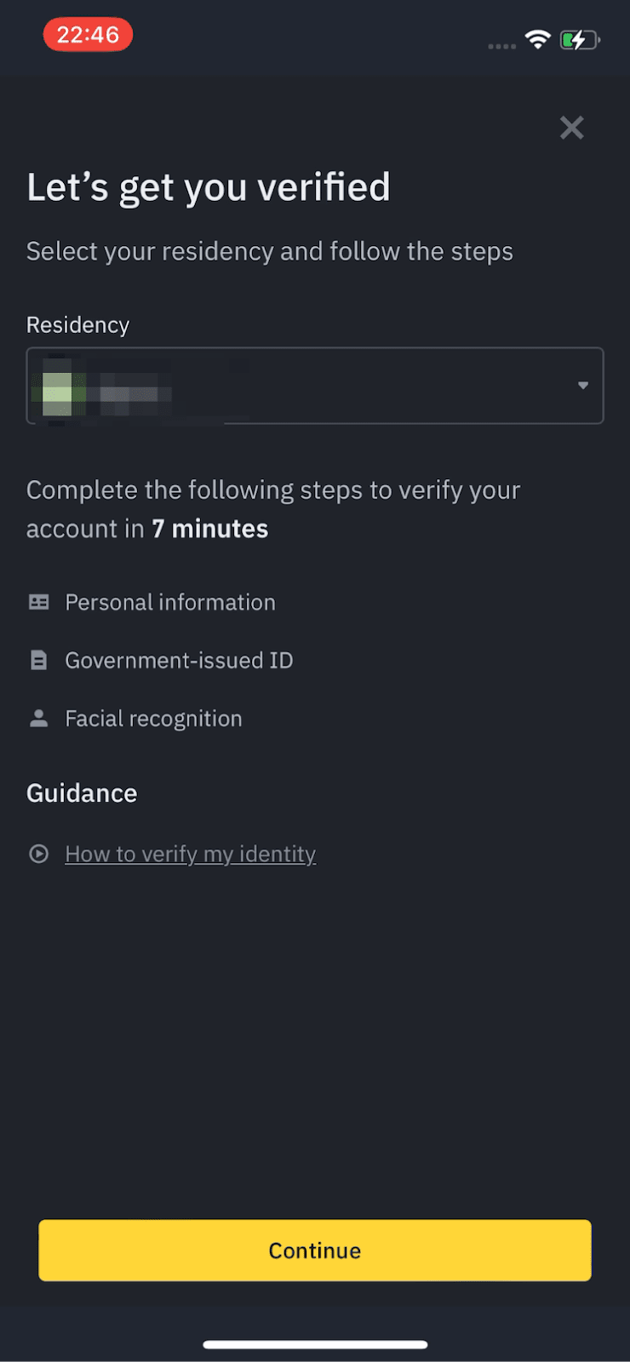Image resolution: width=630 pixels, height=1362 pixels.
Task: Expand the Residency dropdown arrow
Action: click(583, 386)
